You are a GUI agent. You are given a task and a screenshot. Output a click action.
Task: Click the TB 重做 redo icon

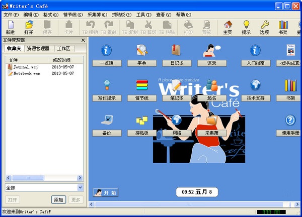(x=109, y=25)
